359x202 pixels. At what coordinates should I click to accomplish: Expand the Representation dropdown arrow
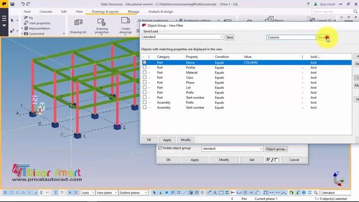tap(22, 29)
